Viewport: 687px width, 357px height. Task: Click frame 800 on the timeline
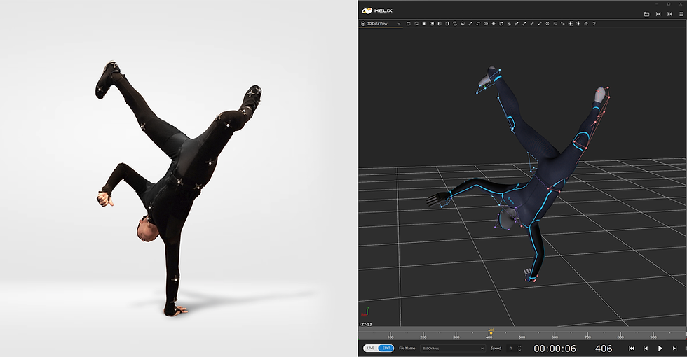(x=620, y=337)
